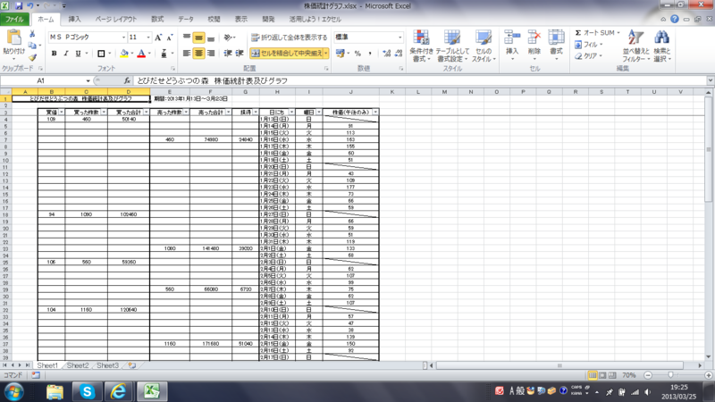715x402 pixels.
Task: Decrease font size with the small A icon
Action: click(x=169, y=38)
